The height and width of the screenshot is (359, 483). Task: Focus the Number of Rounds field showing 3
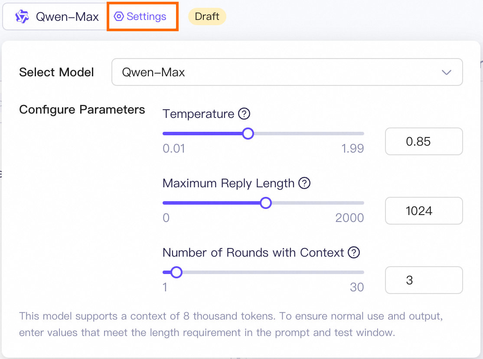click(x=424, y=280)
